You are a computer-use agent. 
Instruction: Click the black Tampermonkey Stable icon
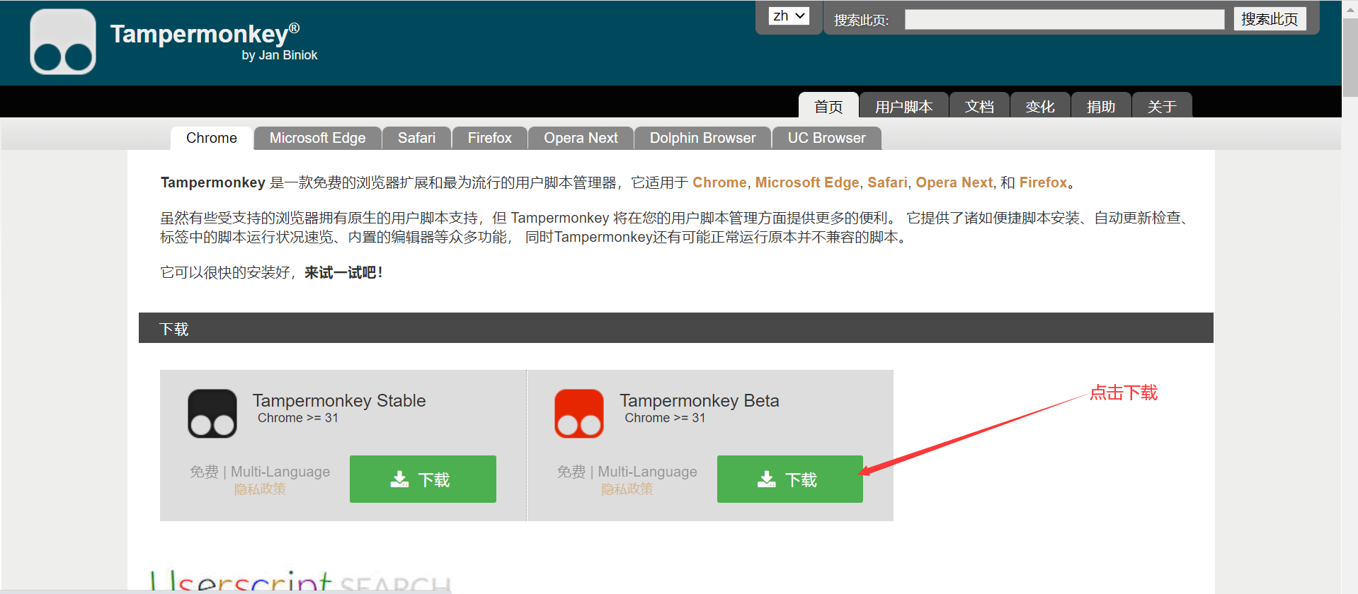[212, 414]
